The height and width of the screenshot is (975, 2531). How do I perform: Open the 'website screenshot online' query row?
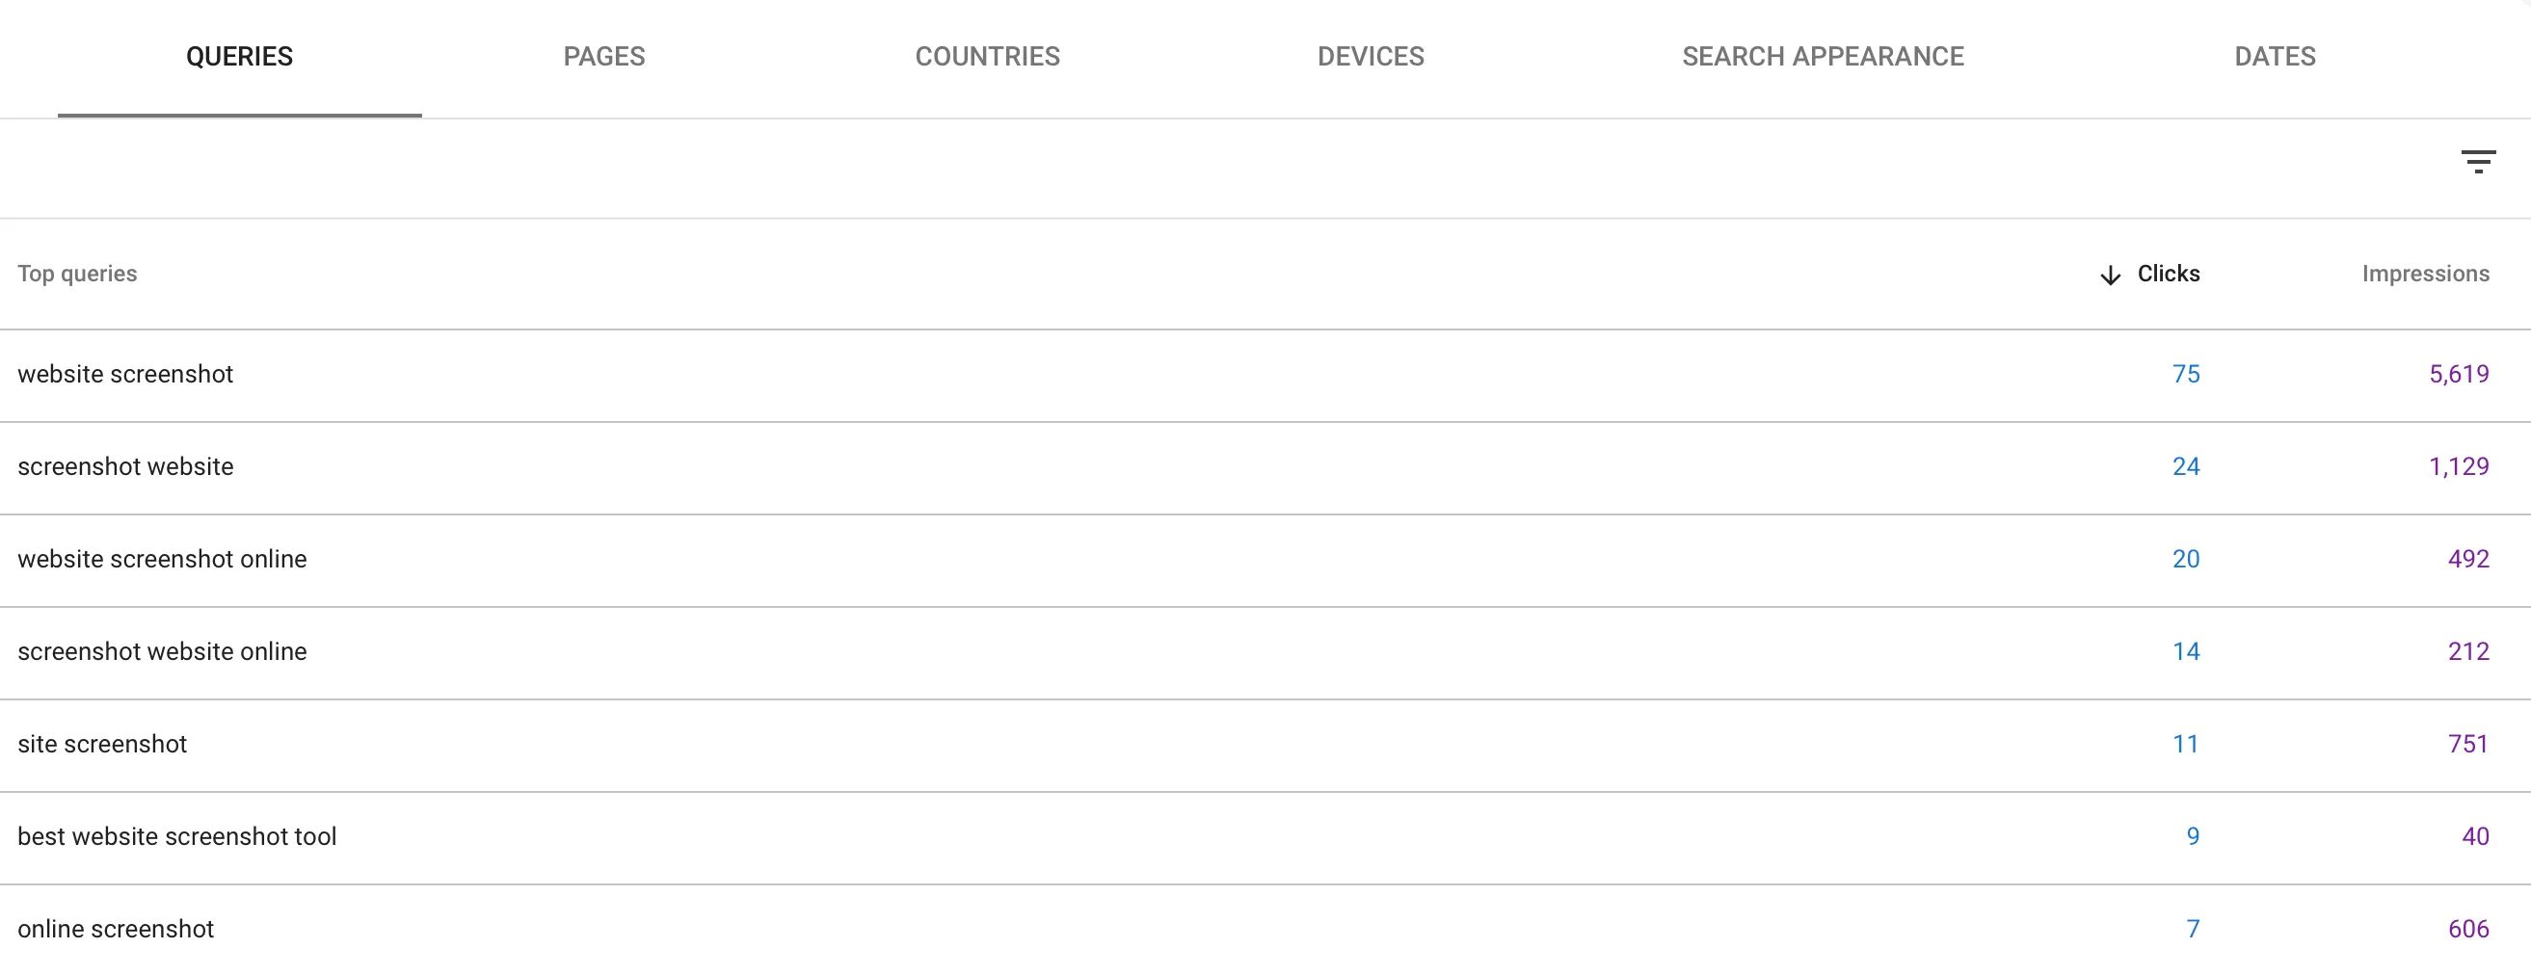click(162, 559)
